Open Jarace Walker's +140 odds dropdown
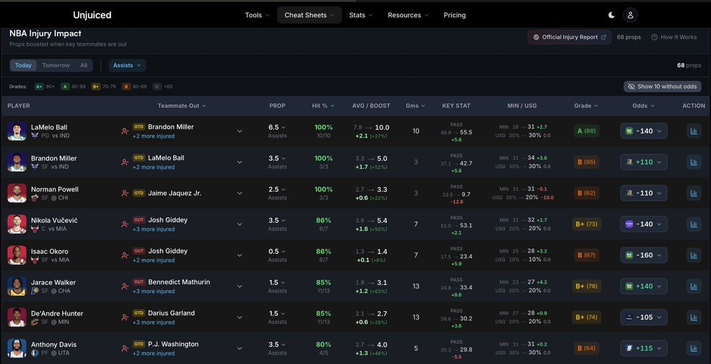711x364 pixels. point(644,286)
